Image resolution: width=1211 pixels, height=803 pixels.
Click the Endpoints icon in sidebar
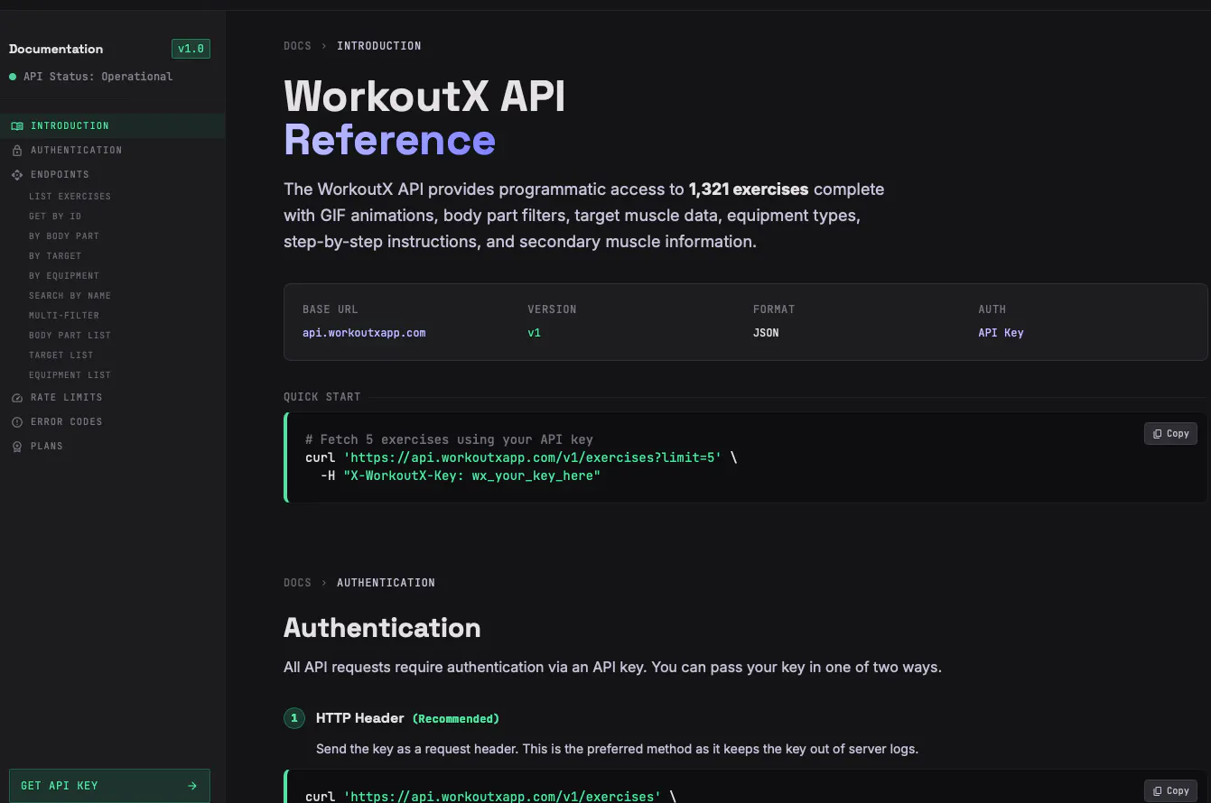click(17, 175)
